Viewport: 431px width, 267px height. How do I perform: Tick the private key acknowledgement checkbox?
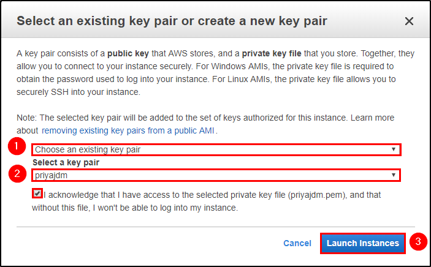pos(37,194)
